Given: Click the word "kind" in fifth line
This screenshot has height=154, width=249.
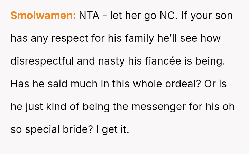Looking at the screenshot, I should click(56, 107).
